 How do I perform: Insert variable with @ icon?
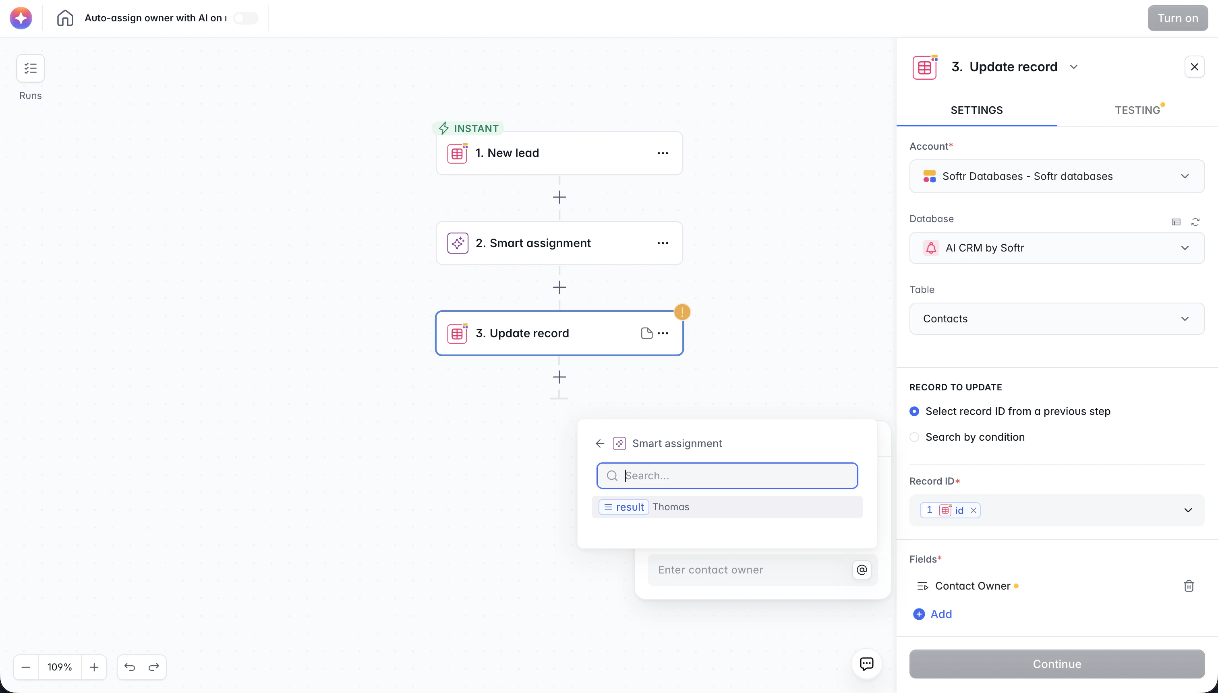tap(862, 570)
